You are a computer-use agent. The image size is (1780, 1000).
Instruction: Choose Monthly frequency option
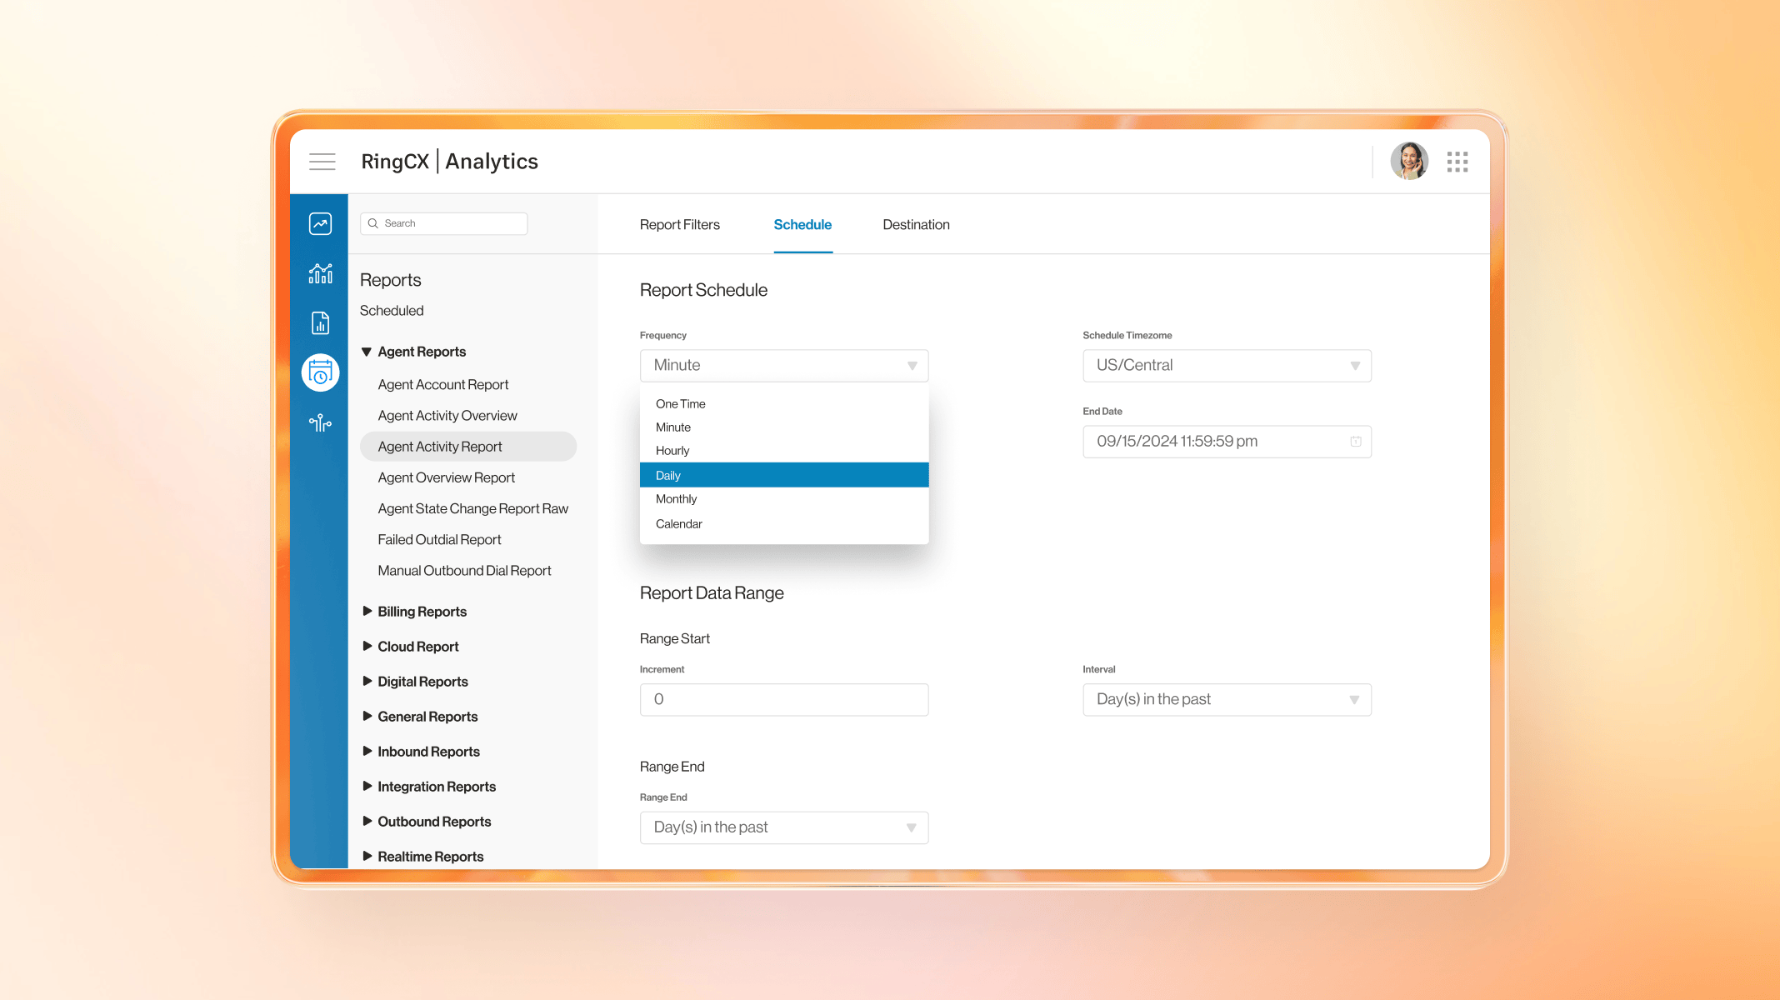tap(784, 499)
